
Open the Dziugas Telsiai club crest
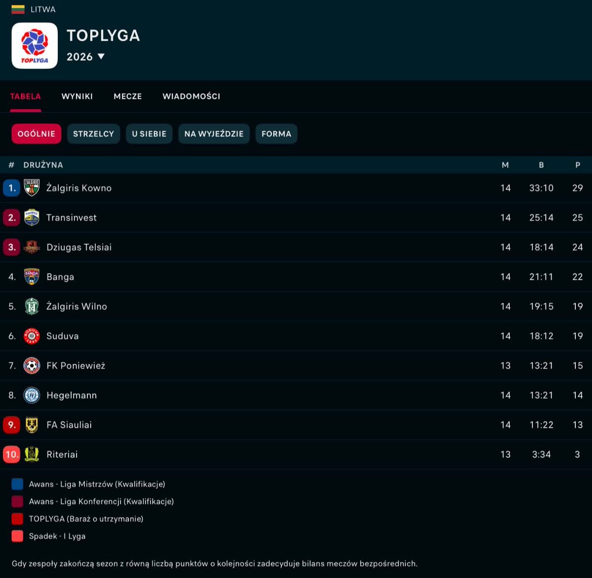click(x=32, y=247)
